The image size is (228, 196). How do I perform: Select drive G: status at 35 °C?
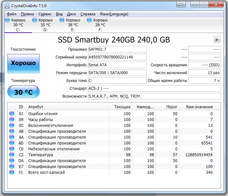coord(45,25)
